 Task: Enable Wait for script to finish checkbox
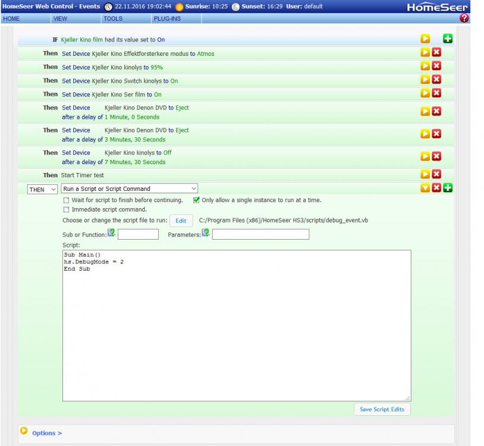point(66,200)
